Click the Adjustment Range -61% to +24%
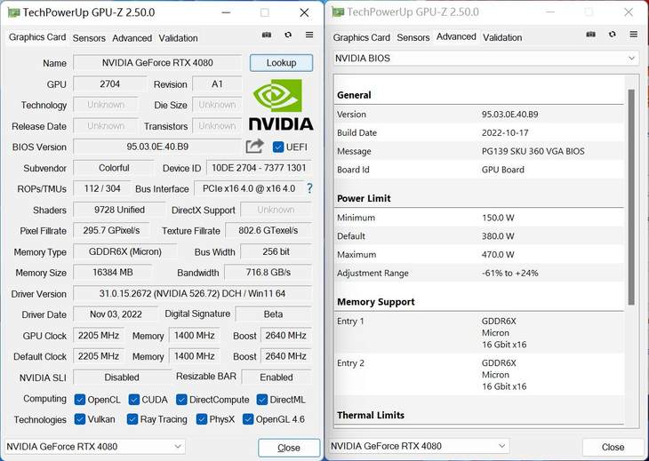Image resolution: width=649 pixels, height=461 pixels. (x=510, y=273)
